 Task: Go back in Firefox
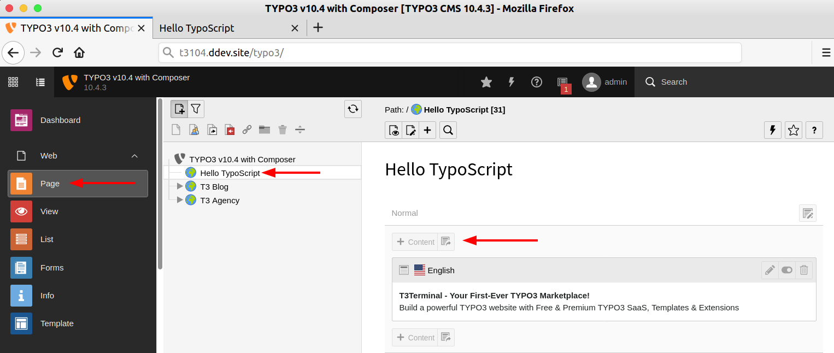[13, 53]
